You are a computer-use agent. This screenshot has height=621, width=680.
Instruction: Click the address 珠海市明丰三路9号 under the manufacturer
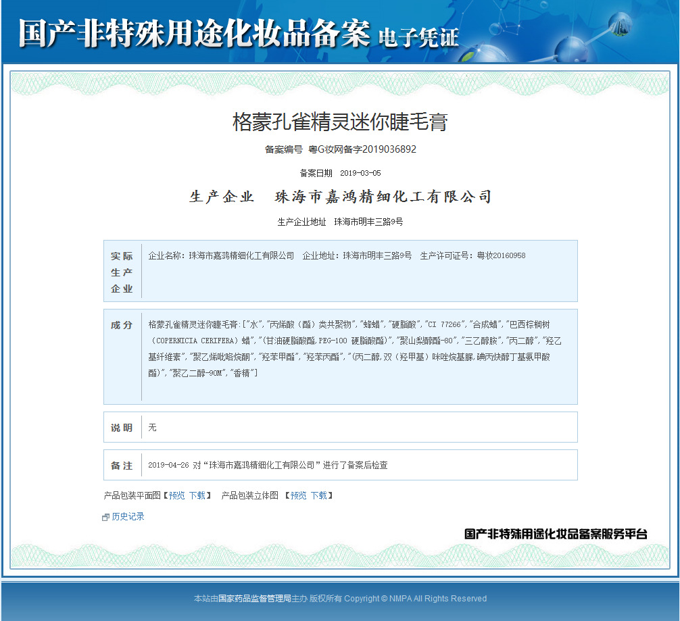pyautogui.click(x=368, y=222)
